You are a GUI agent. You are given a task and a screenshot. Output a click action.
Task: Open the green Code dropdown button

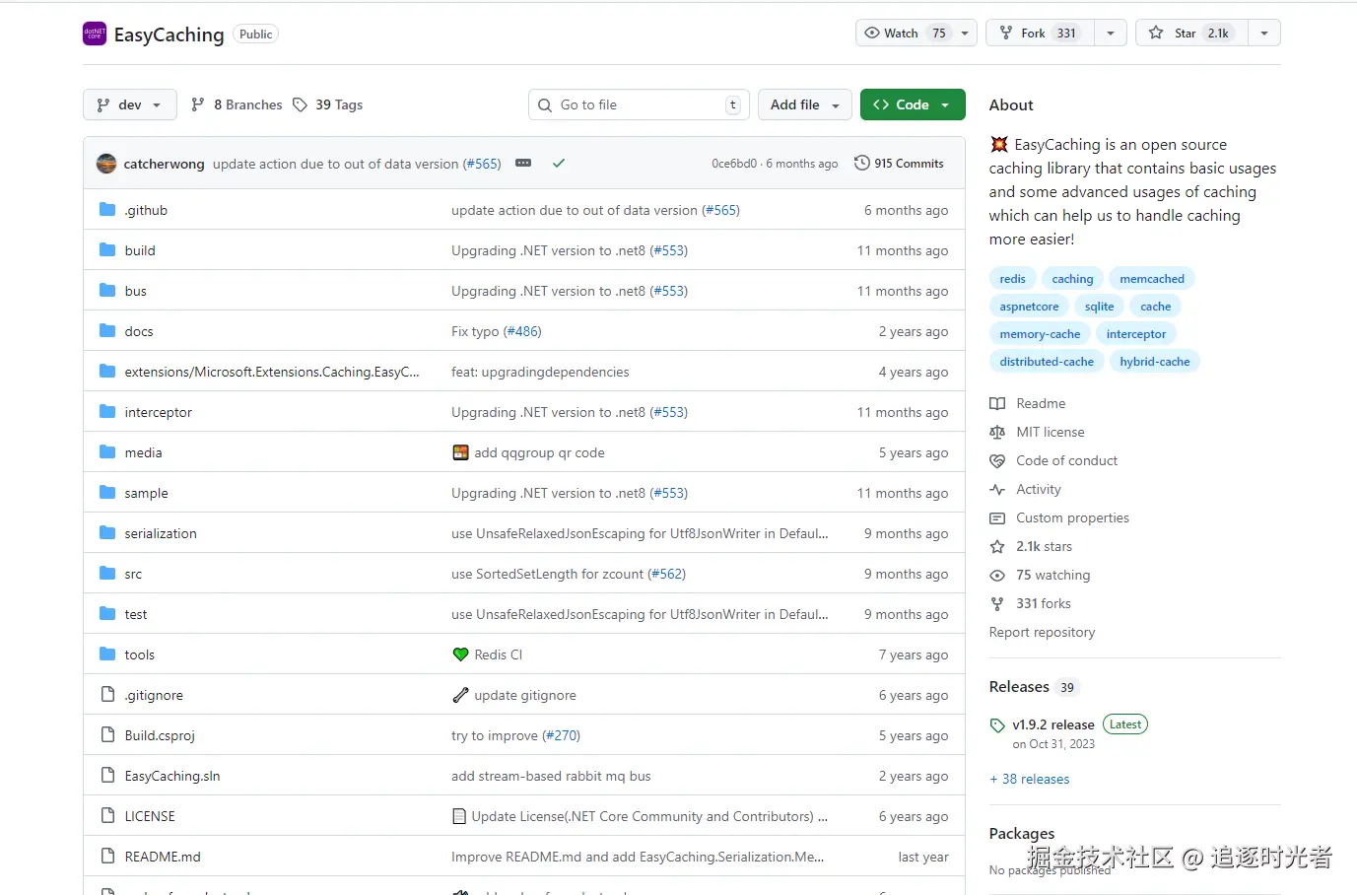click(x=913, y=104)
